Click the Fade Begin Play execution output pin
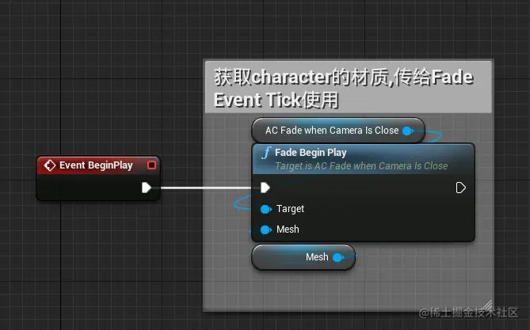The height and width of the screenshot is (330, 530). [x=461, y=188]
